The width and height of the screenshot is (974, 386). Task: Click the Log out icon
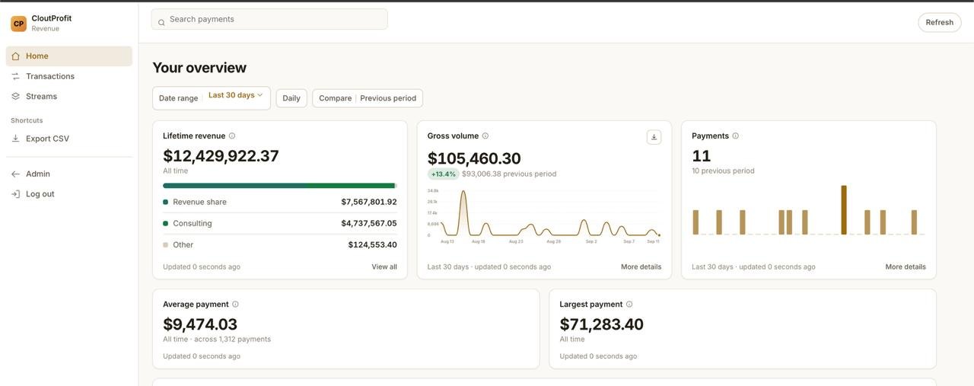[x=16, y=194]
